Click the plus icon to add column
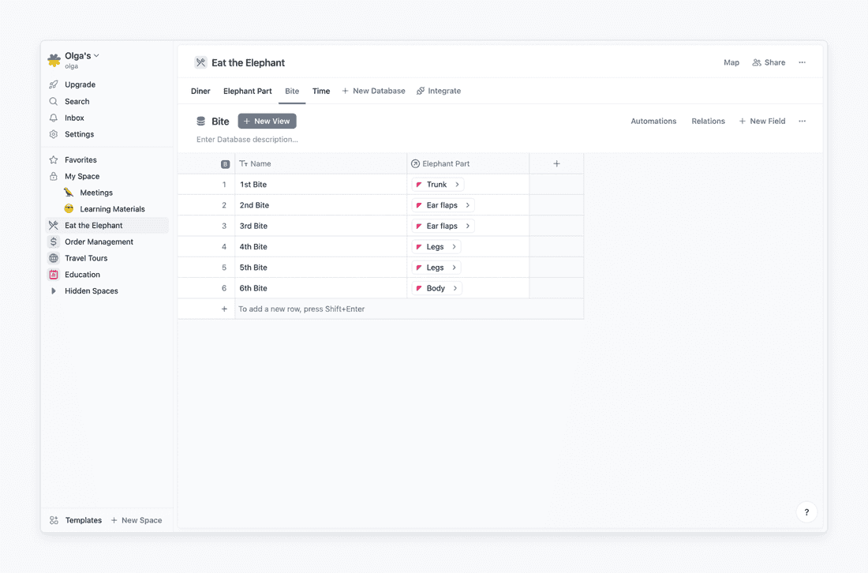This screenshot has height=573, width=868. tap(556, 163)
